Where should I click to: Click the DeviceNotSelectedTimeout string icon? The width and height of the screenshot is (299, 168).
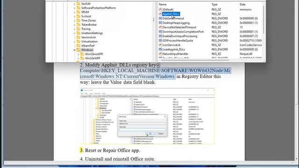(x=160, y=27)
